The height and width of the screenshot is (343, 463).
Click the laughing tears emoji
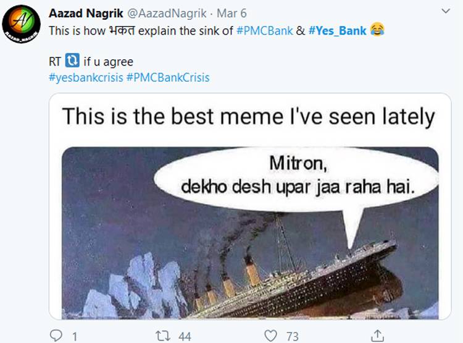pyautogui.click(x=377, y=30)
